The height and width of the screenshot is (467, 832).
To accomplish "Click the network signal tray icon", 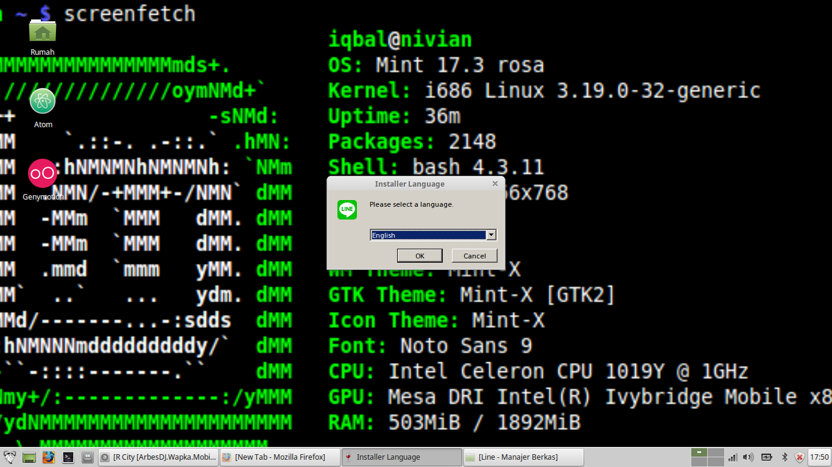I will coord(733,457).
